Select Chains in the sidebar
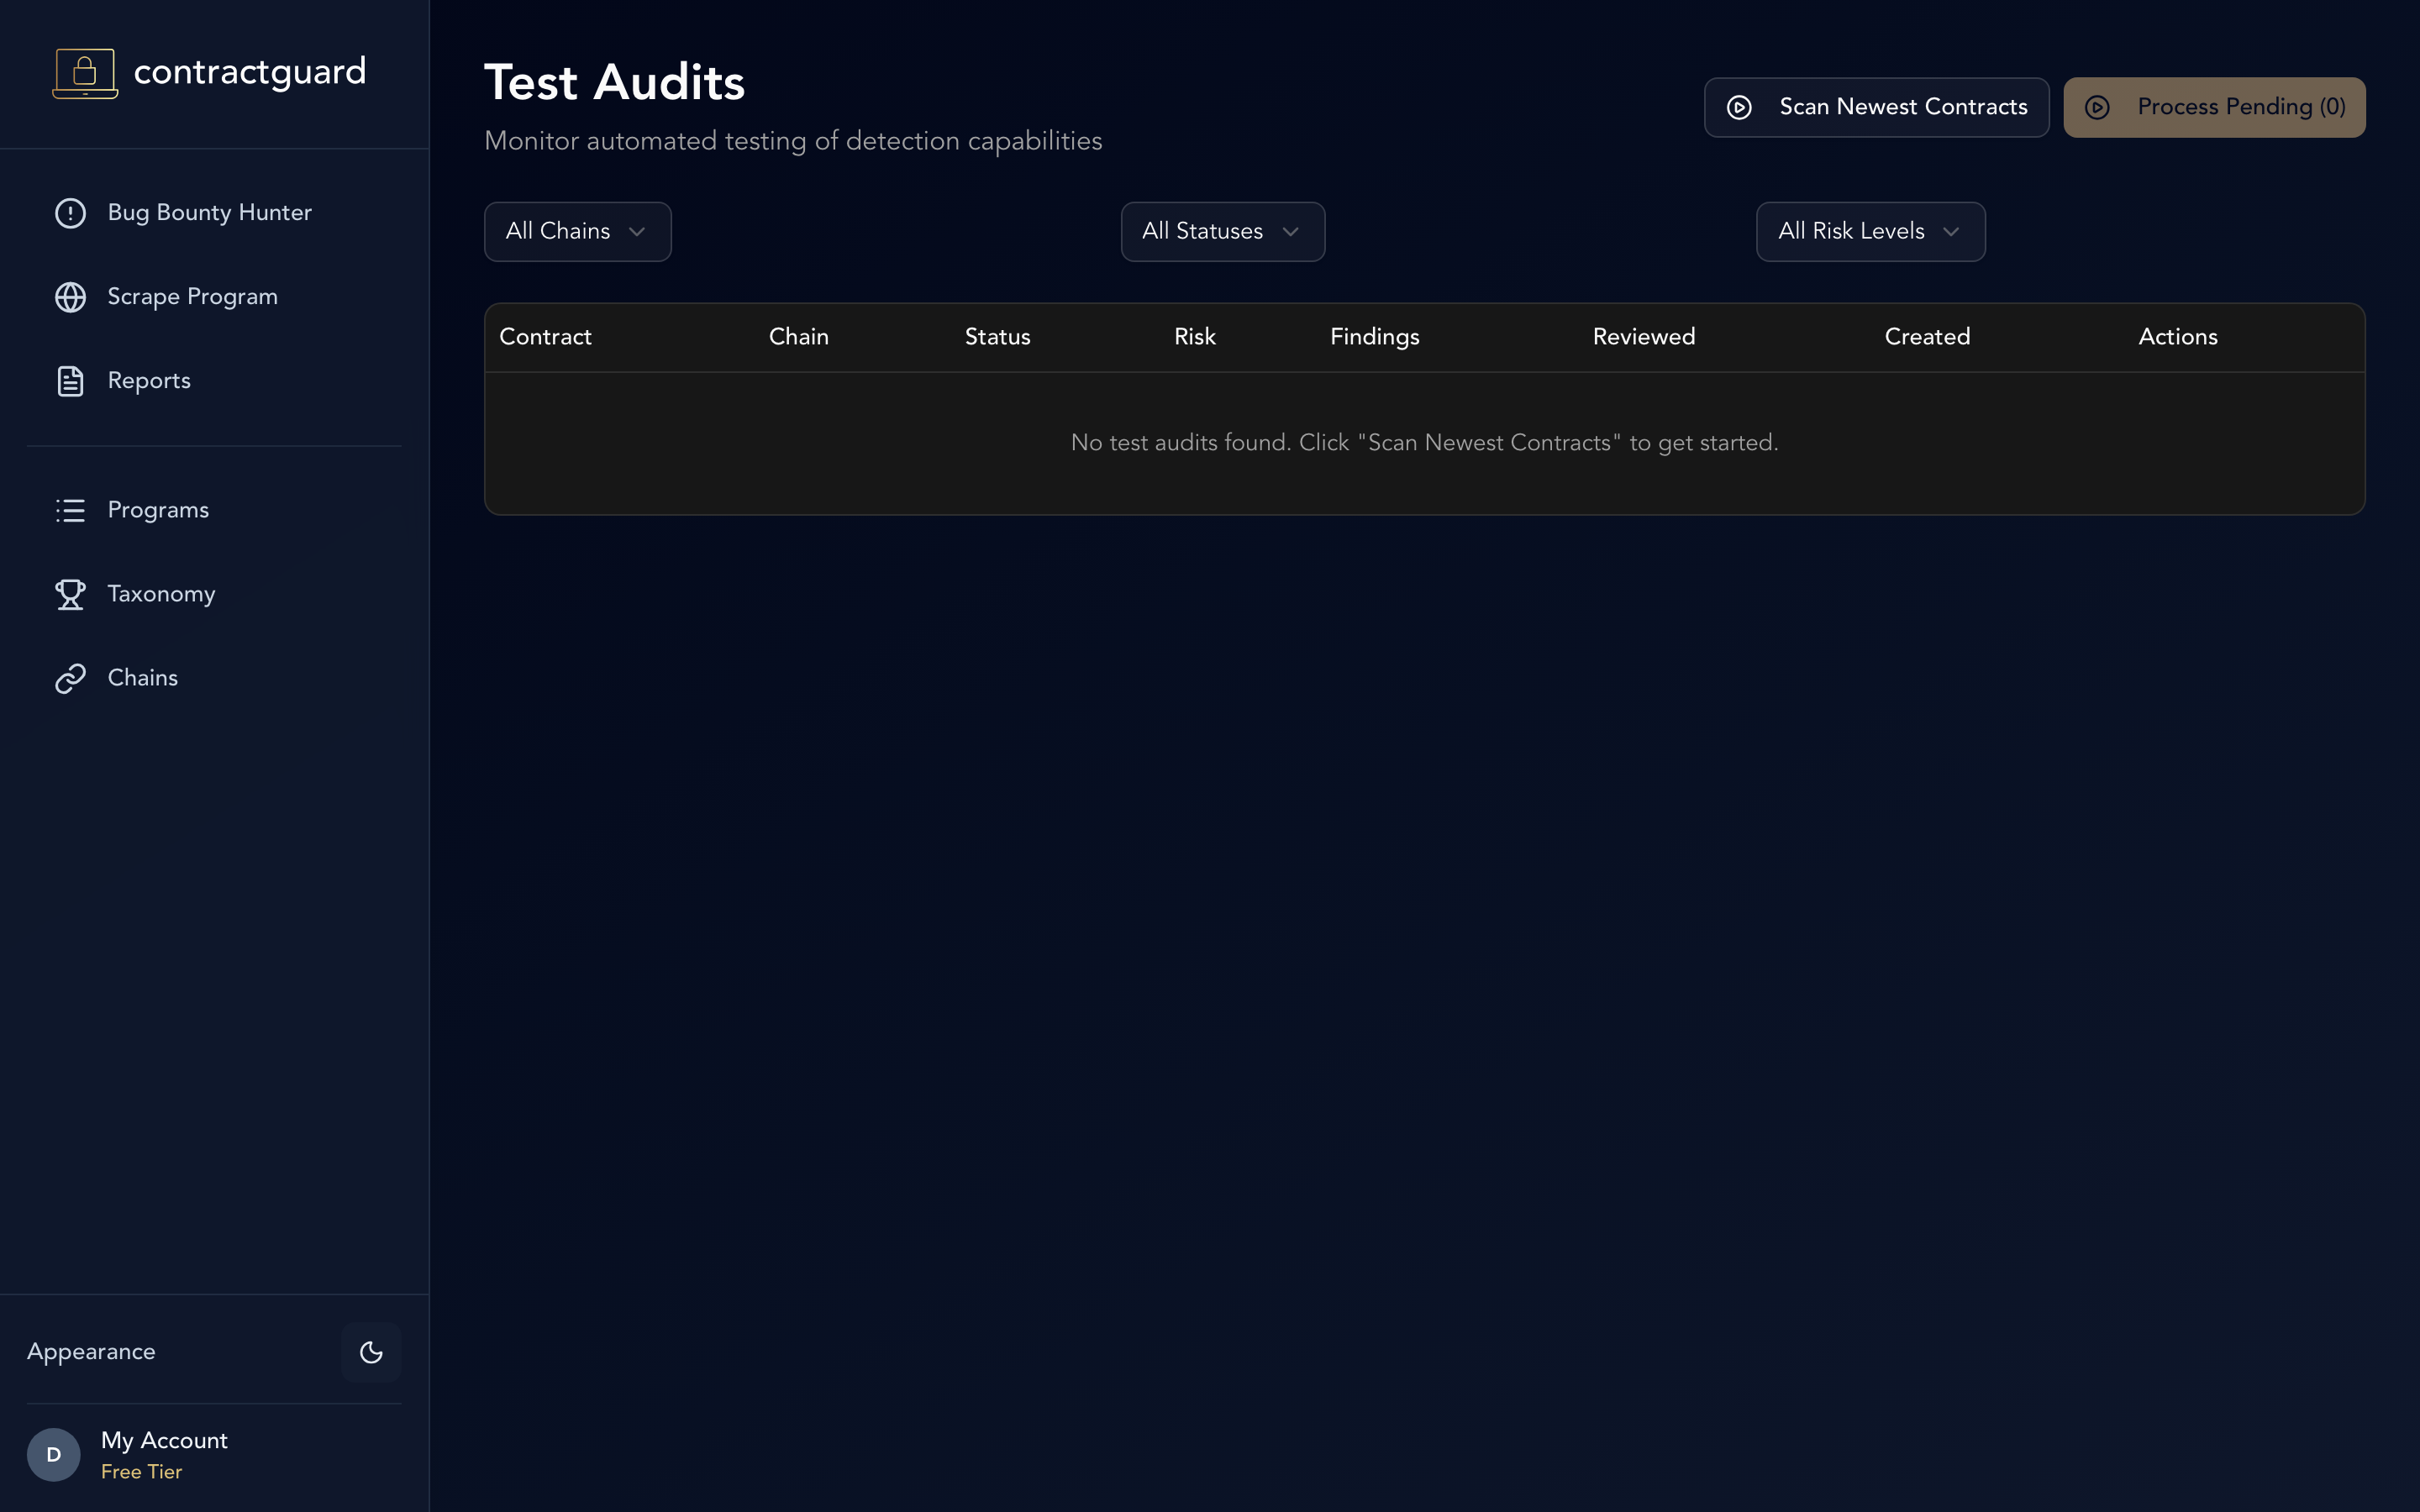The height and width of the screenshot is (1512, 2420). tap(214, 678)
